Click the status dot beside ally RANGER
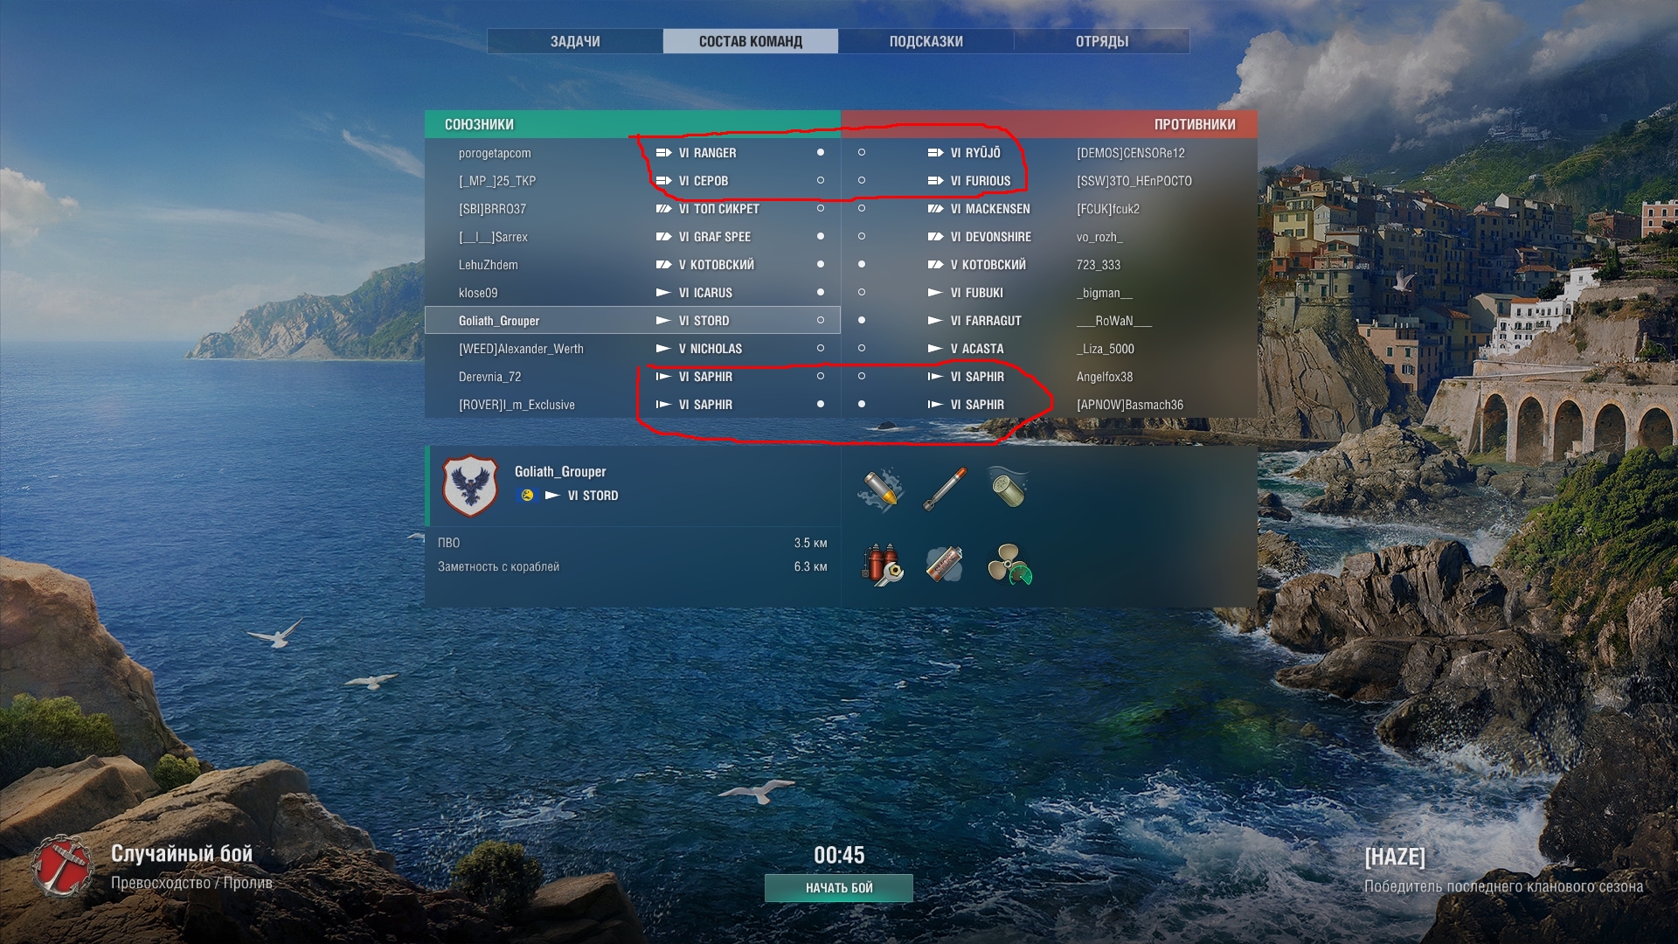Screen dimensions: 1678x944 click(x=821, y=152)
